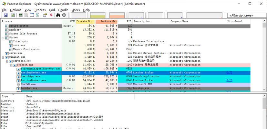Sort by the PID column header

pos(125,21)
